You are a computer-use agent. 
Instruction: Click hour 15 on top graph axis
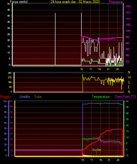(81, 69)
